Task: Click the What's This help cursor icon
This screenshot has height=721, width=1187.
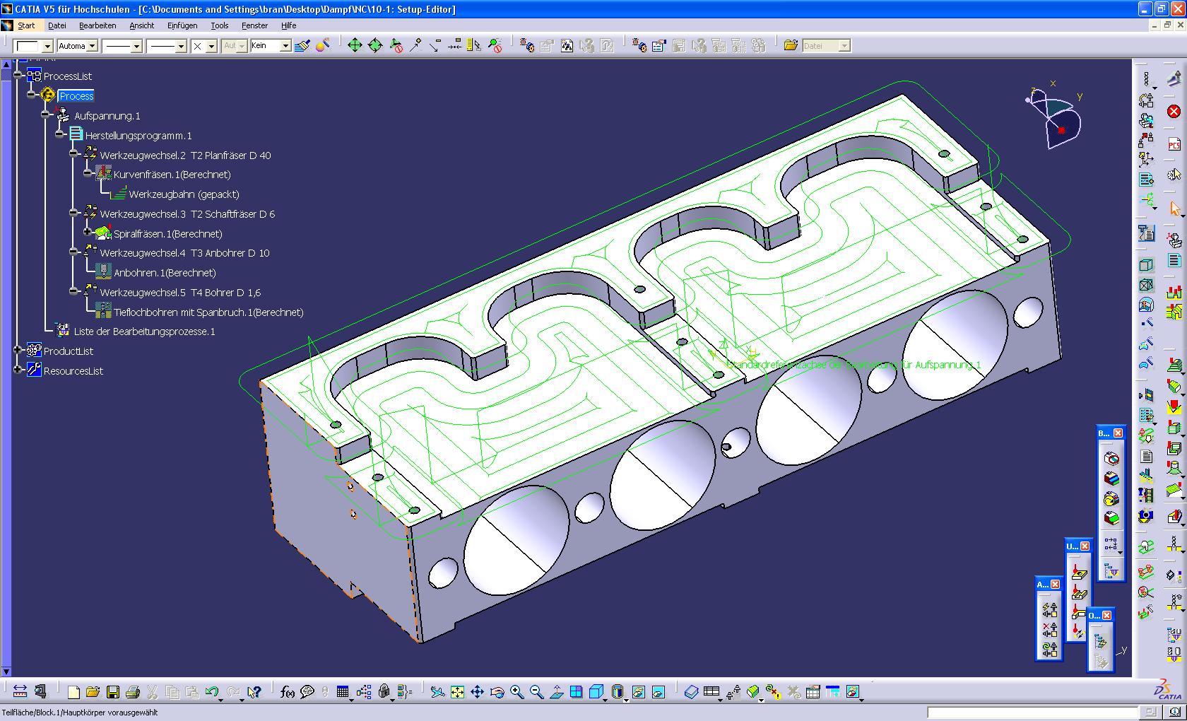Action: (254, 692)
